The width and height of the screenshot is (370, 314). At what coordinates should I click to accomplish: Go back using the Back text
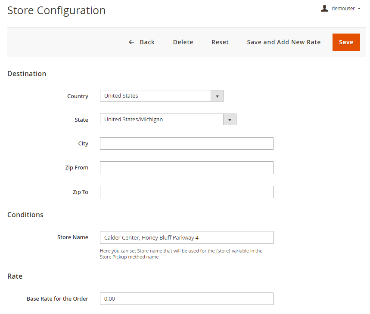[147, 42]
